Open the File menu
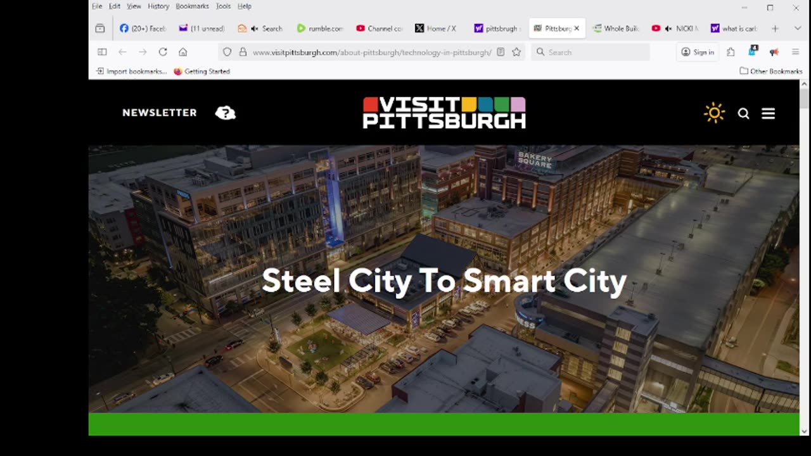The width and height of the screenshot is (811, 456). click(97, 6)
